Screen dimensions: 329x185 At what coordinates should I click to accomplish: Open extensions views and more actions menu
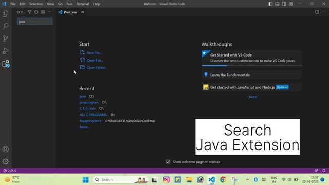coord(50,12)
